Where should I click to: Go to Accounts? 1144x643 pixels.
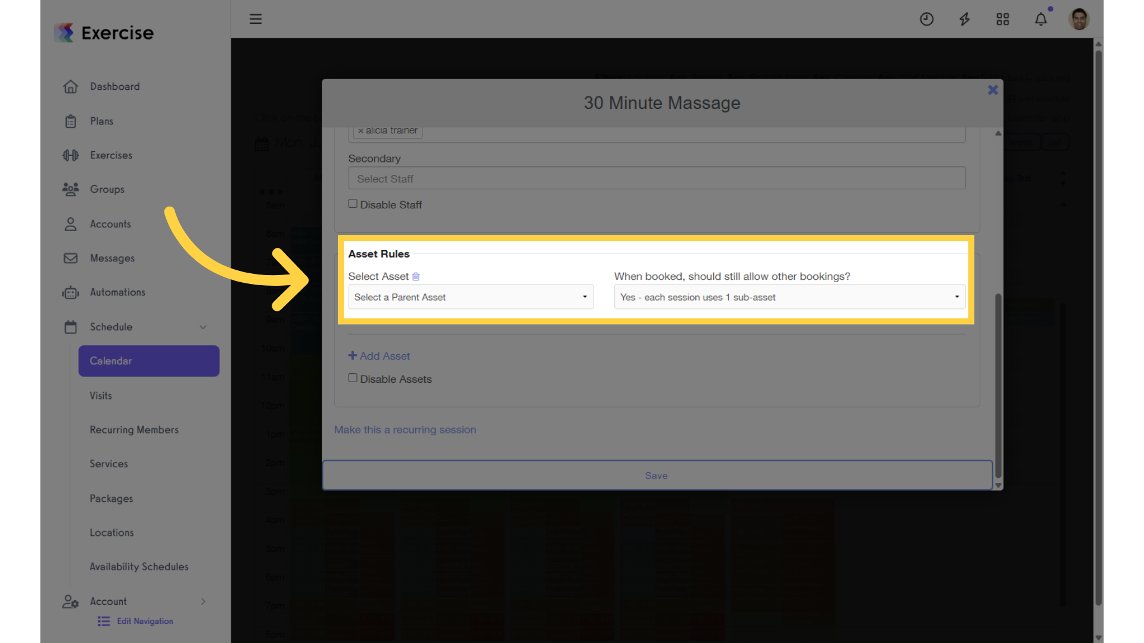[x=110, y=224]
